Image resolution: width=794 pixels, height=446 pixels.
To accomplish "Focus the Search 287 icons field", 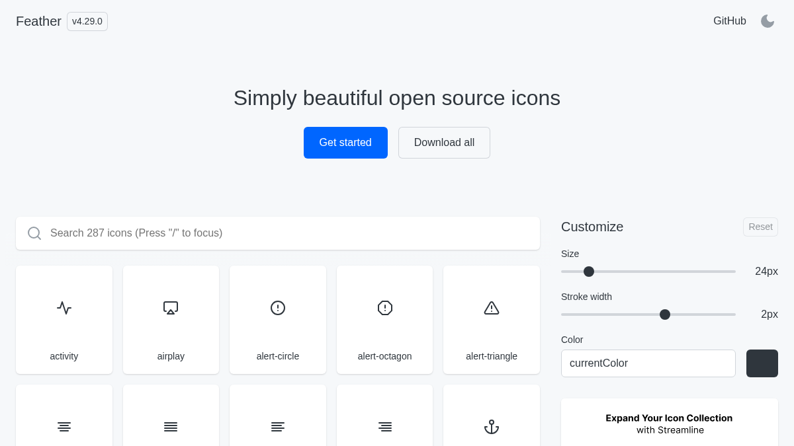I will (x=278, y=233).
